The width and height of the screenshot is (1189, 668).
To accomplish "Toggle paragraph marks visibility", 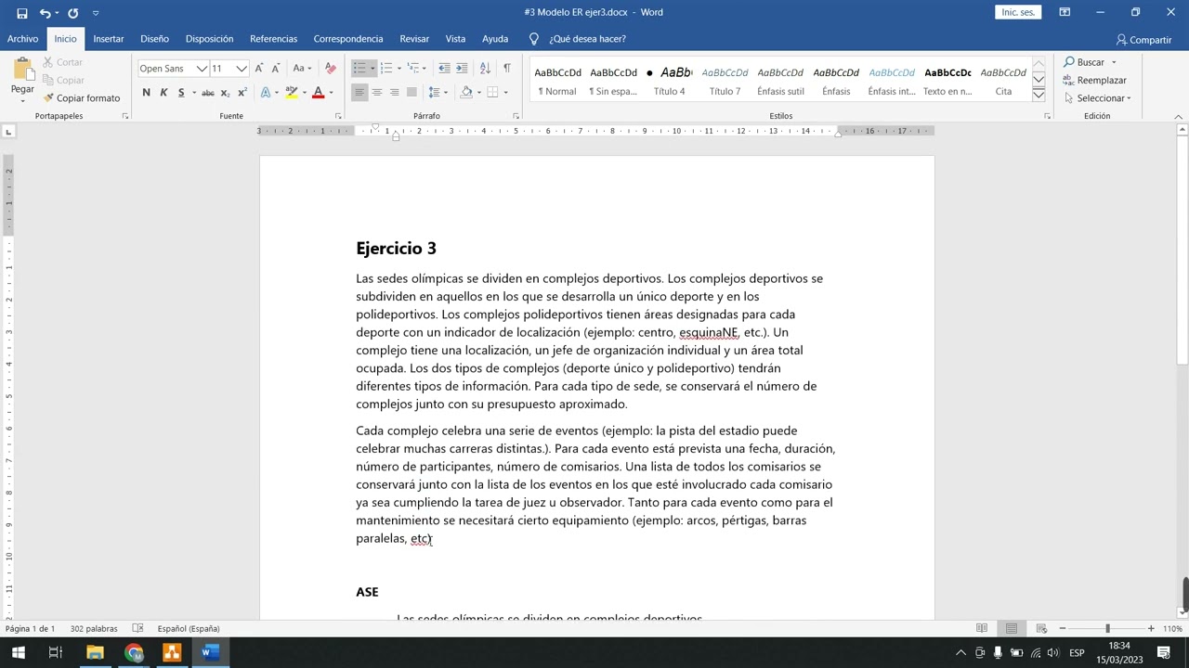I will click(x=507, y=69).
